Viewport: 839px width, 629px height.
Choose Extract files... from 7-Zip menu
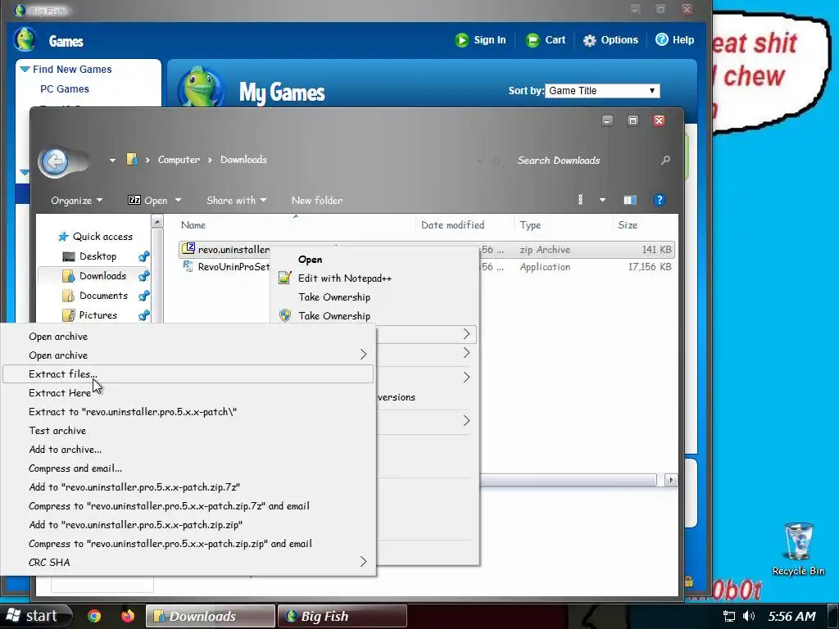[x=188, y=373]
